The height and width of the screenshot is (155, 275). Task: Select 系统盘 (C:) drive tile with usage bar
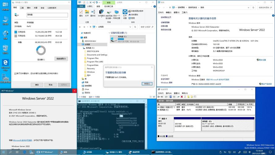[x=128, y=39]
